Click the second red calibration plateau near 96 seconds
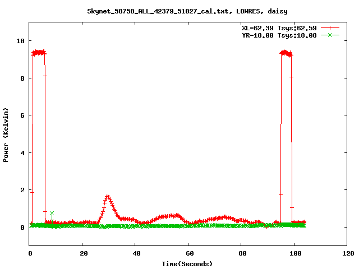This screenshot has width=359, height=269. (x=286, y=53)
